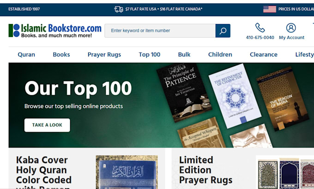This screenshot has height=189, width=314.
Task: Click The Beacon of Basra book cover
Action: tap(282, 98)
